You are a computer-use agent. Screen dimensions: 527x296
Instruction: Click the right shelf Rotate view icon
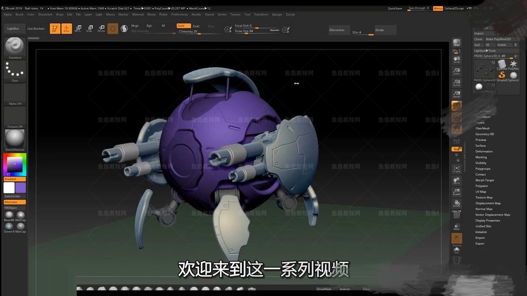tap(456, 204)
